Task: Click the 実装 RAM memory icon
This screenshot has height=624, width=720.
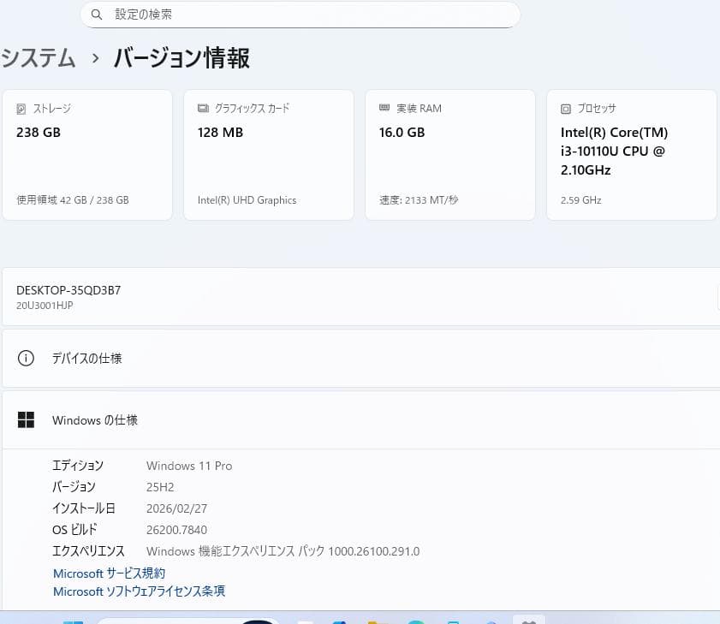Action: pyautogui.click(x=384, y=108)
